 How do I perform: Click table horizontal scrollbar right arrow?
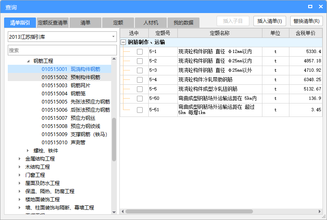tap(320, 211)
